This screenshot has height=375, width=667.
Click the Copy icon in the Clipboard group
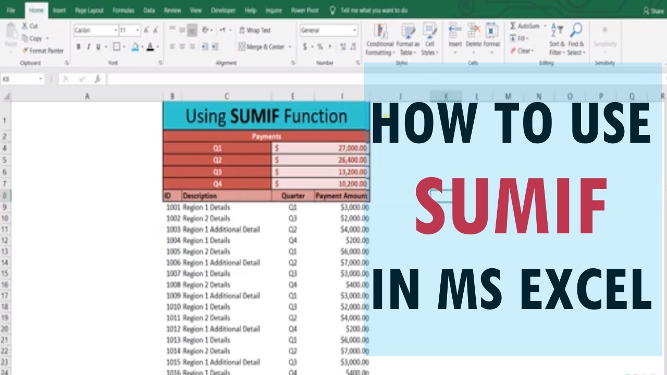pos(24,38)
